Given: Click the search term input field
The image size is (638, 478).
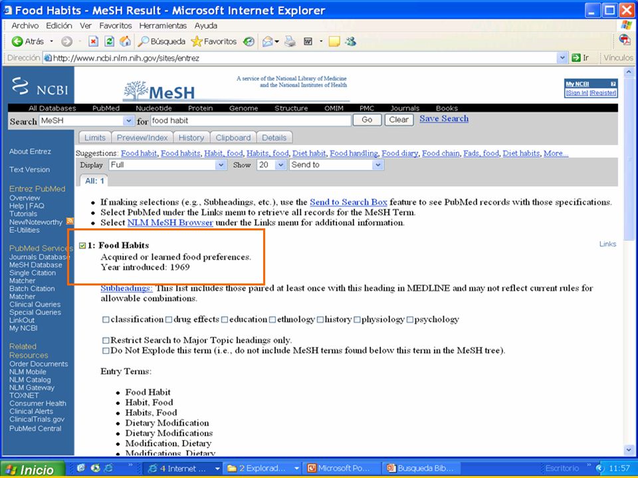Looking at the screenshot, I should tap(251, 120).
